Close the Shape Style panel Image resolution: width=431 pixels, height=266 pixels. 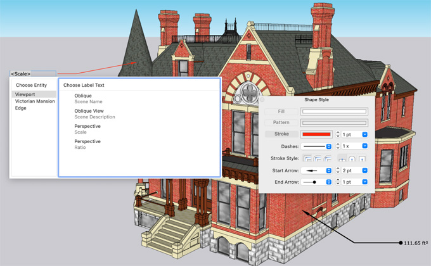pyautogui.click(x=262, y=99)
